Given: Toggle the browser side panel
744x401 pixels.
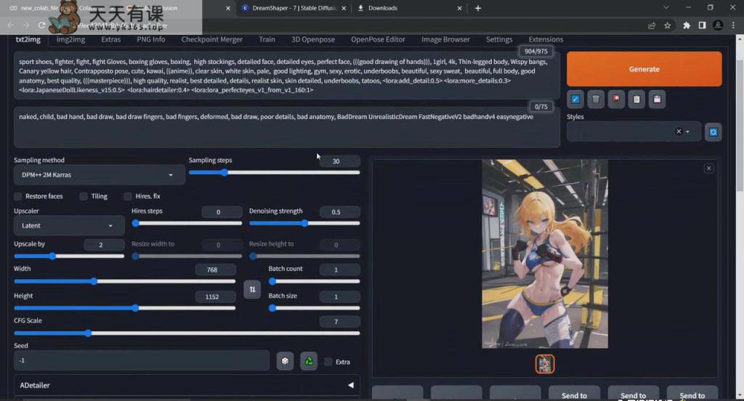Looking at the screenshot, I should point(702,25).
